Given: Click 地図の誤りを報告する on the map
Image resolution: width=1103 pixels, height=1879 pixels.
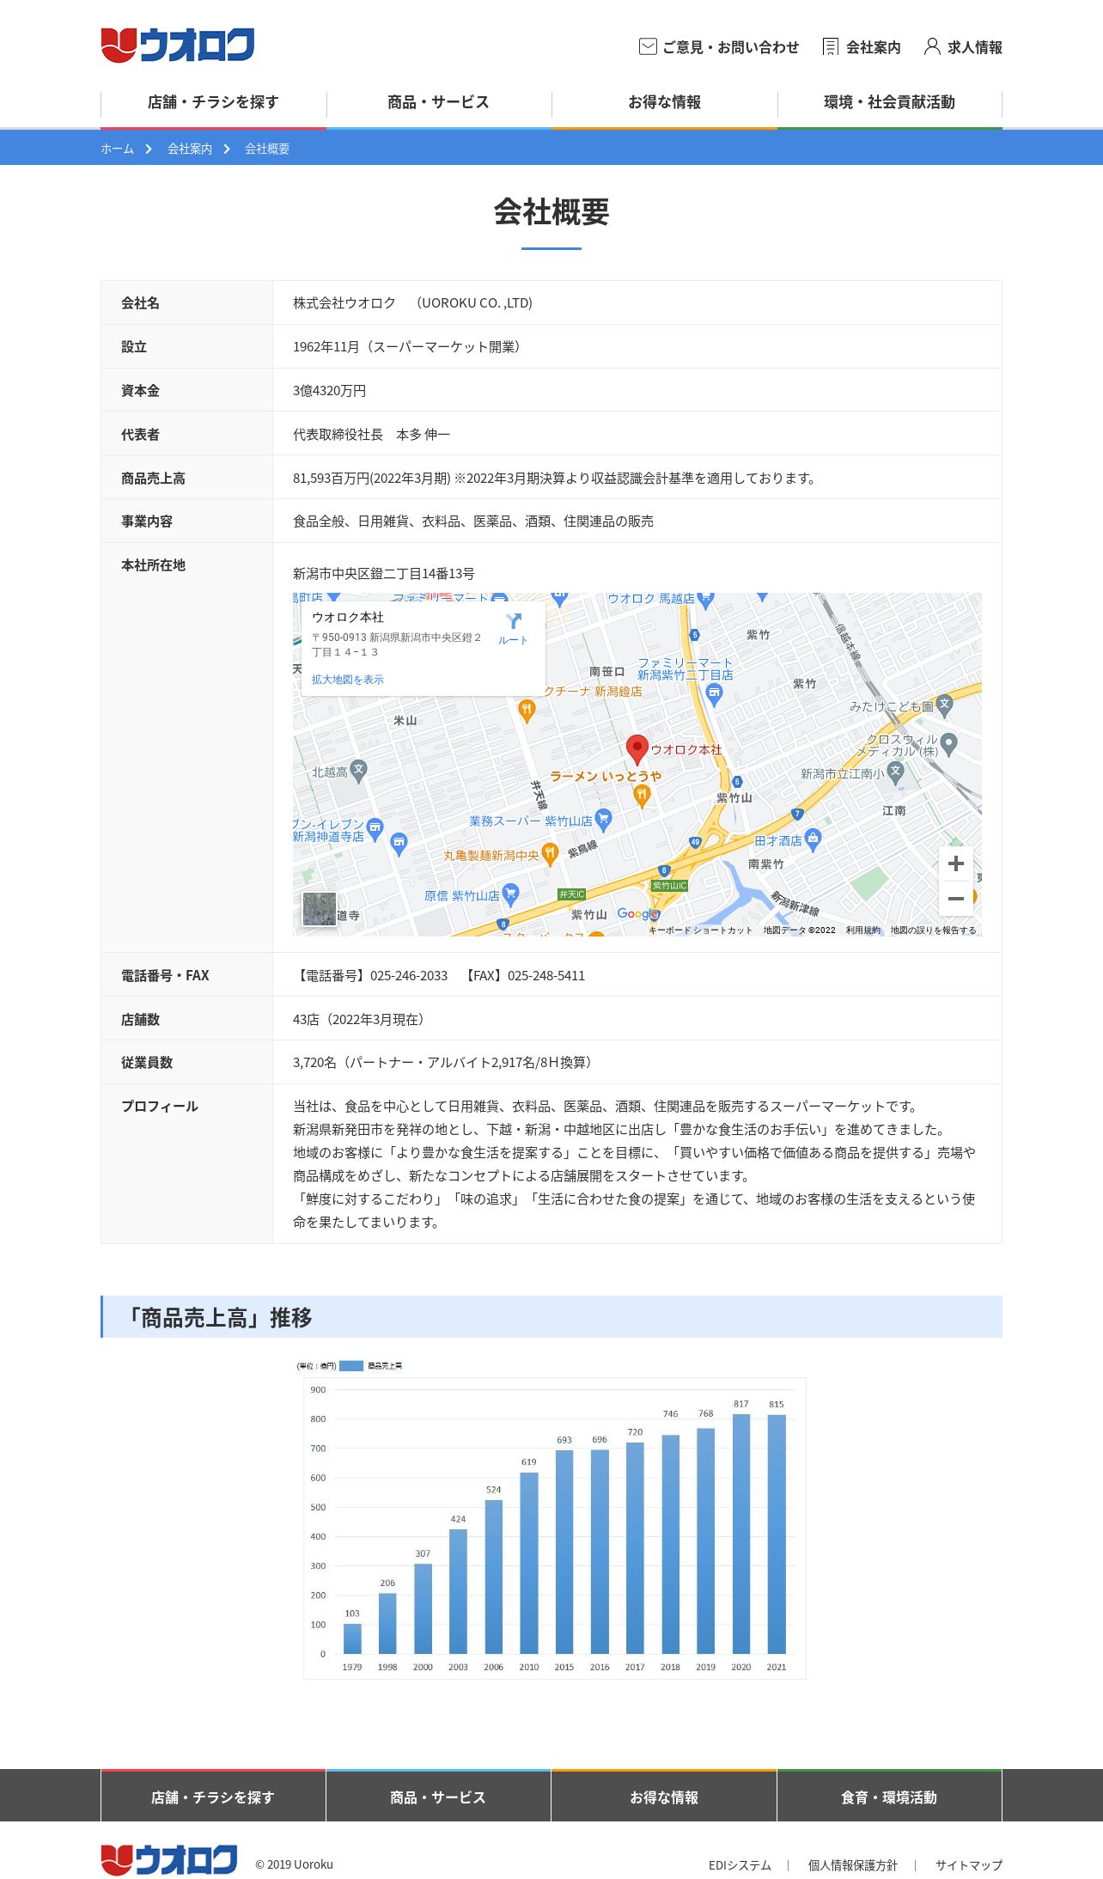Looking at the screenshot, I should point(934,930).
